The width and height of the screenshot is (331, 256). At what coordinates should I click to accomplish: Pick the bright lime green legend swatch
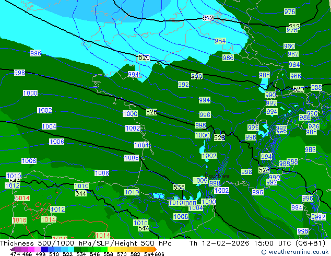(x=104, y=249)
